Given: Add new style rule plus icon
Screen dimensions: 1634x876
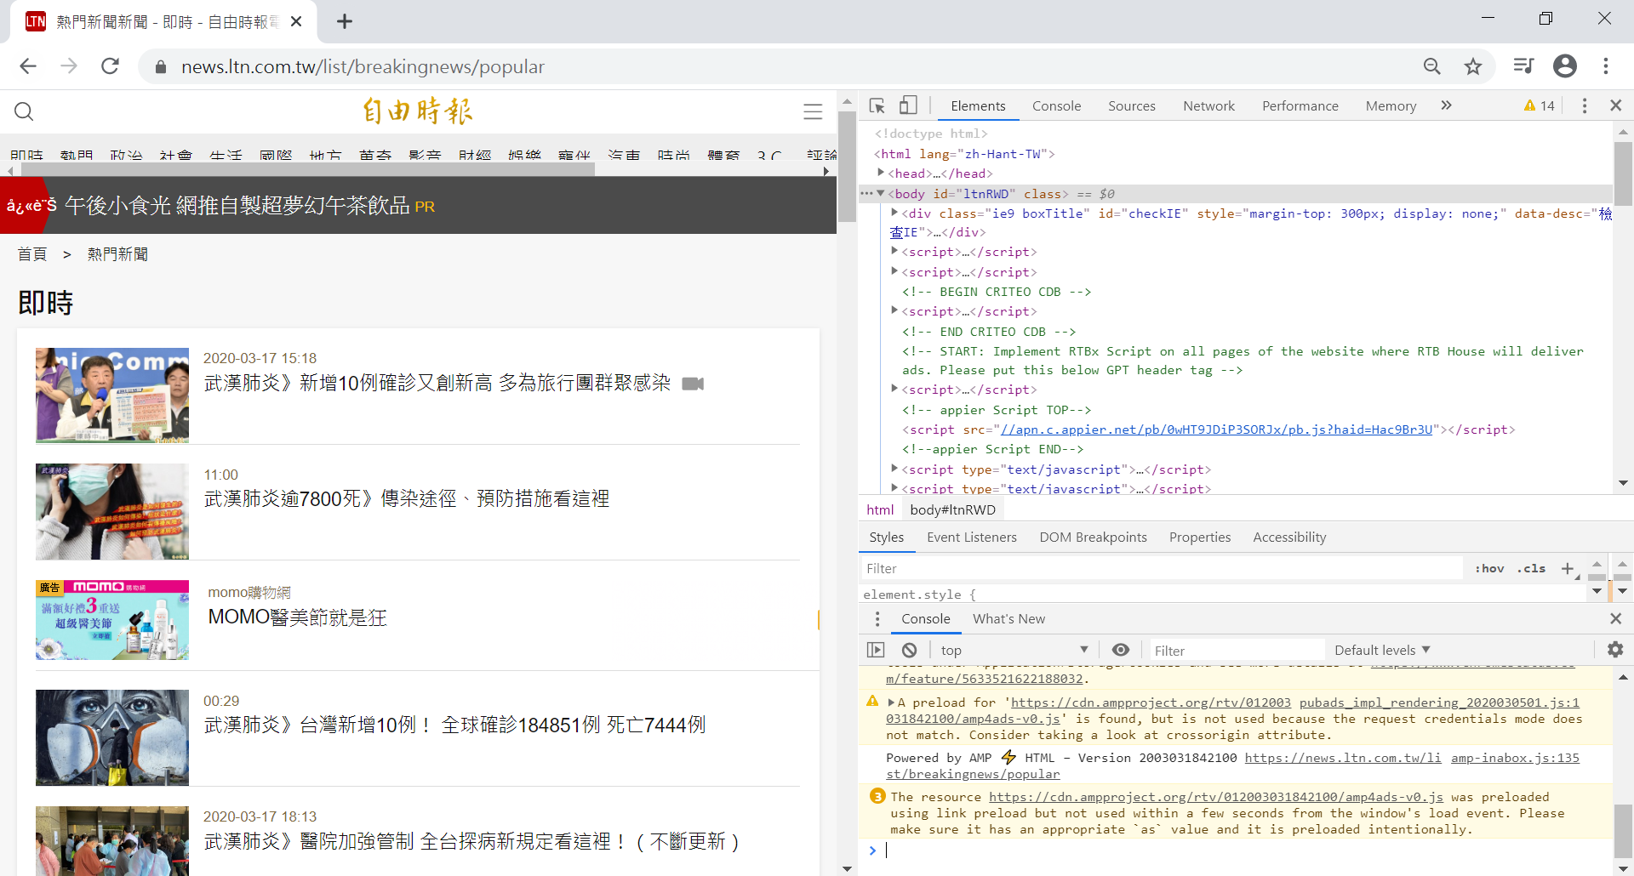Looking at the screenshot, I should [1567, 568].
